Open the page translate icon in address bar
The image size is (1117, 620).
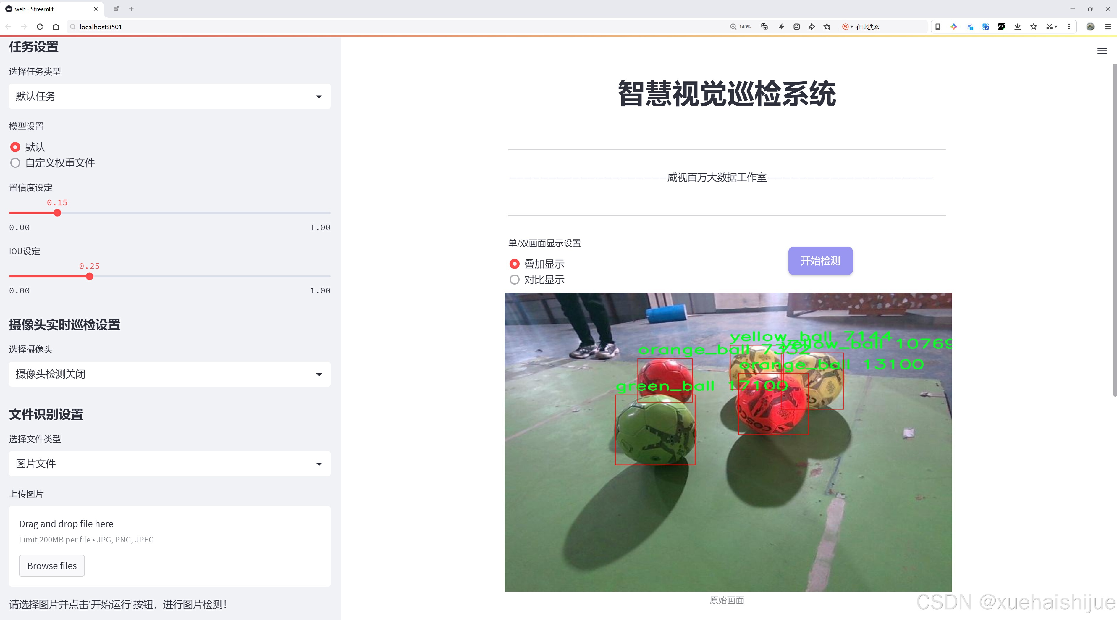pyautogui.click(x=764, y=26)
